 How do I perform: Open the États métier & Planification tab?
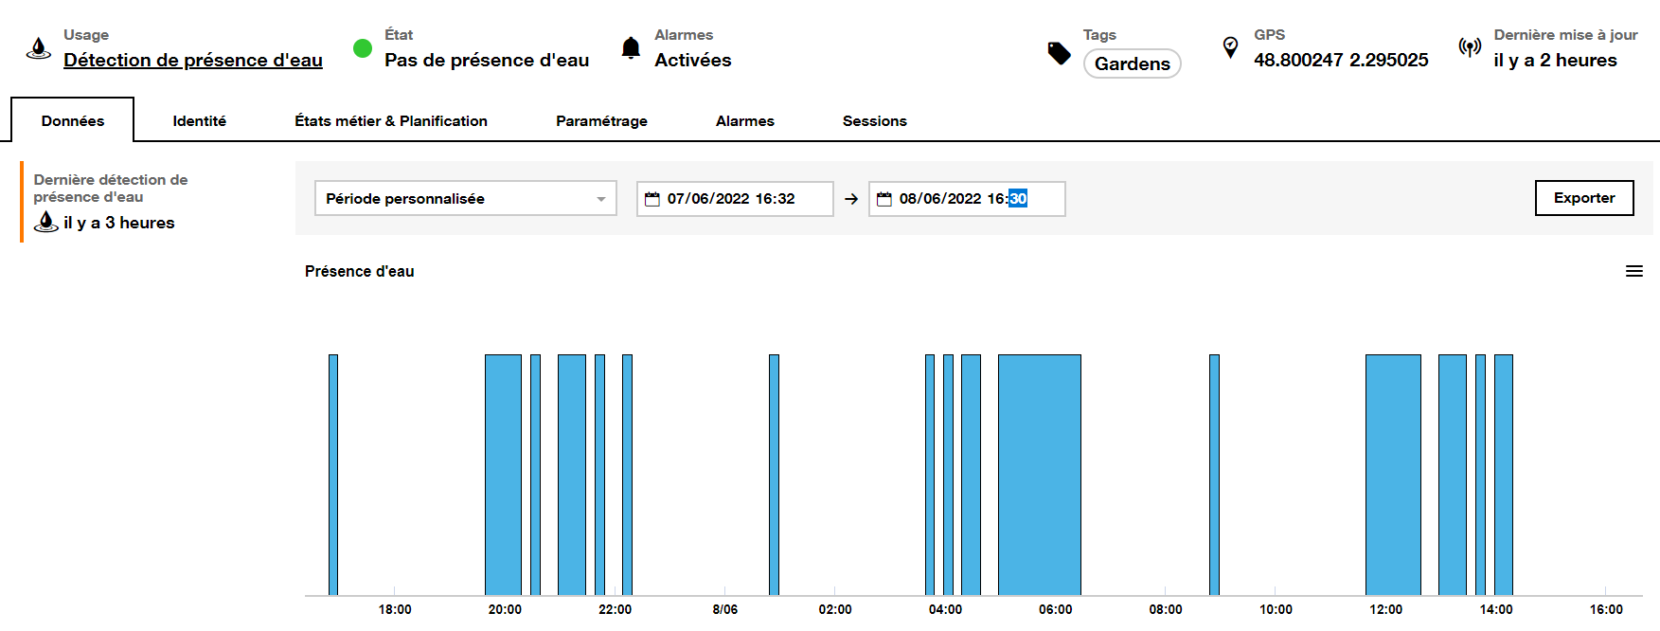pos(390,121)
